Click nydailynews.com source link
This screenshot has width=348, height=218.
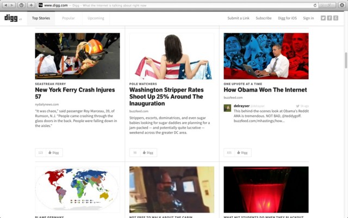coord(47,104)
